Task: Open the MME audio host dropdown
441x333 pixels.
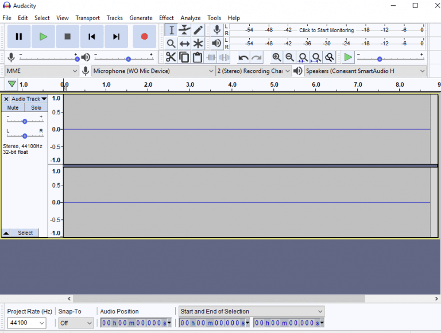Action: [41, 71]
